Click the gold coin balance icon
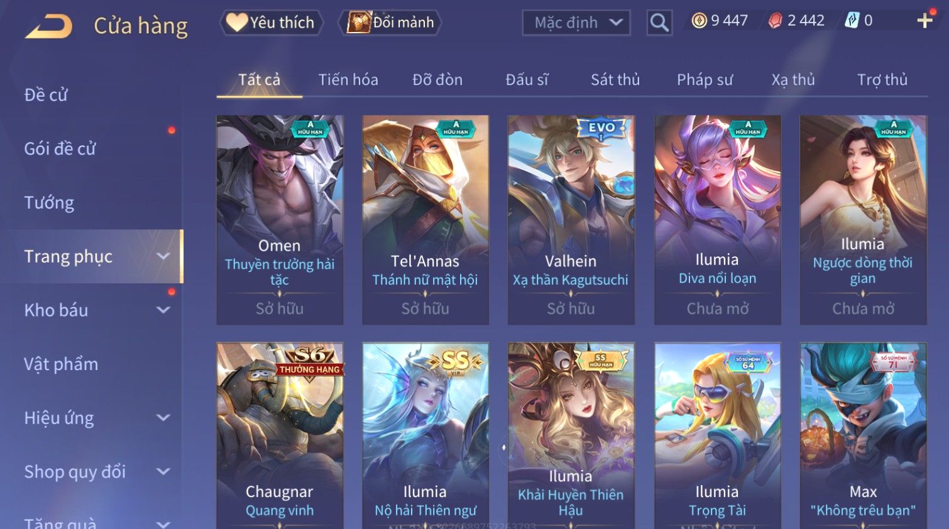Viewport: 949px width, 529px height. point(699,21)
